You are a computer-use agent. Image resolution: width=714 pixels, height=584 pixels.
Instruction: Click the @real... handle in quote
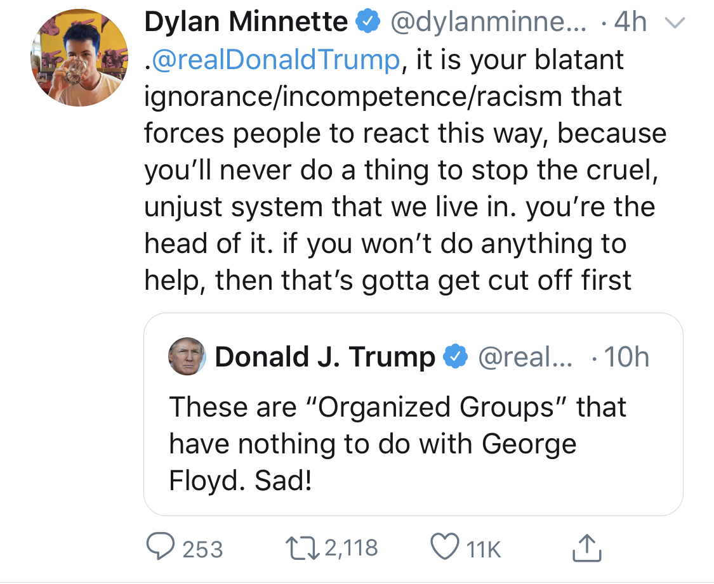coord(525,356)
